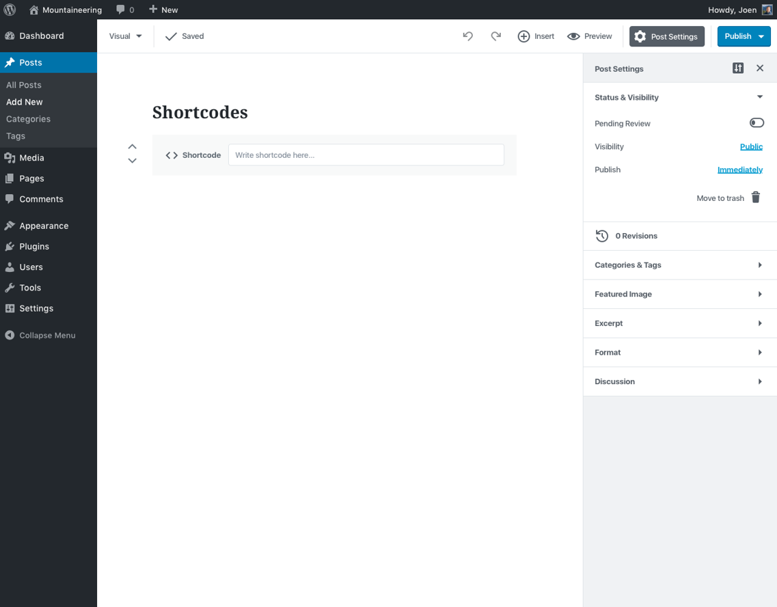Viewport: 777px width, 607px height.
Task: Click the New plus item in admin bar
Action: click(163, 10)
